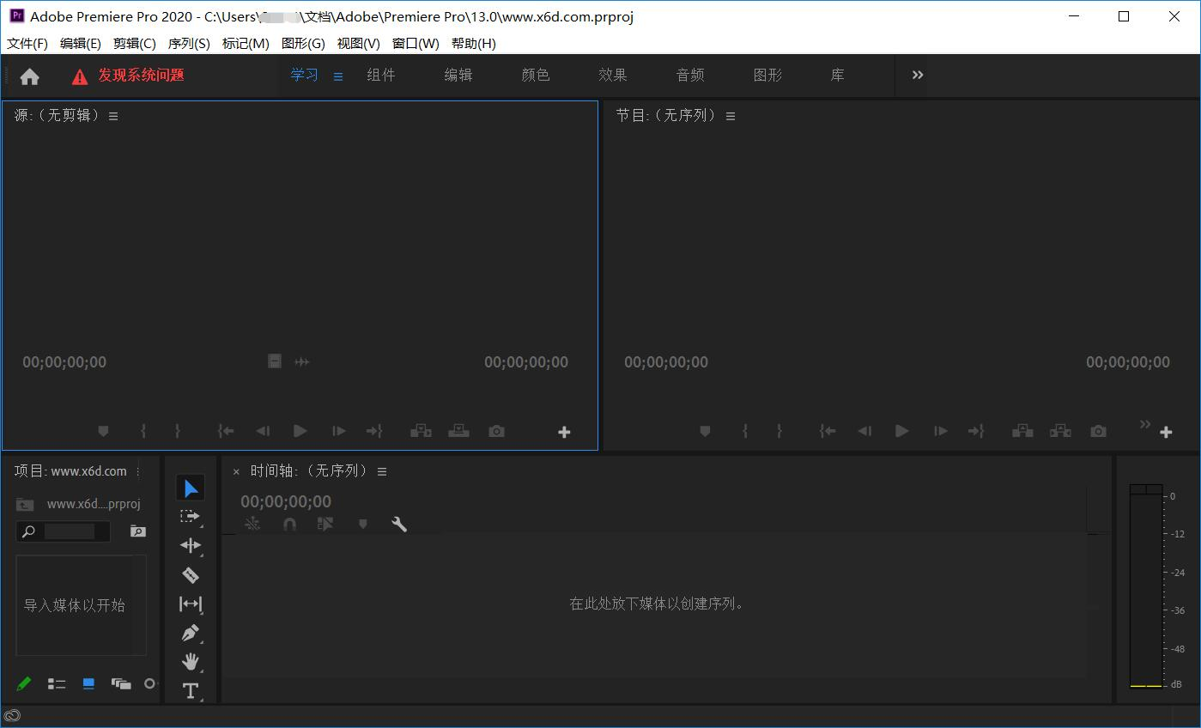This screenshot has width=1201, height=728.
Task: Click the Extract button in Program monitor
Action: click(1060, 431)
